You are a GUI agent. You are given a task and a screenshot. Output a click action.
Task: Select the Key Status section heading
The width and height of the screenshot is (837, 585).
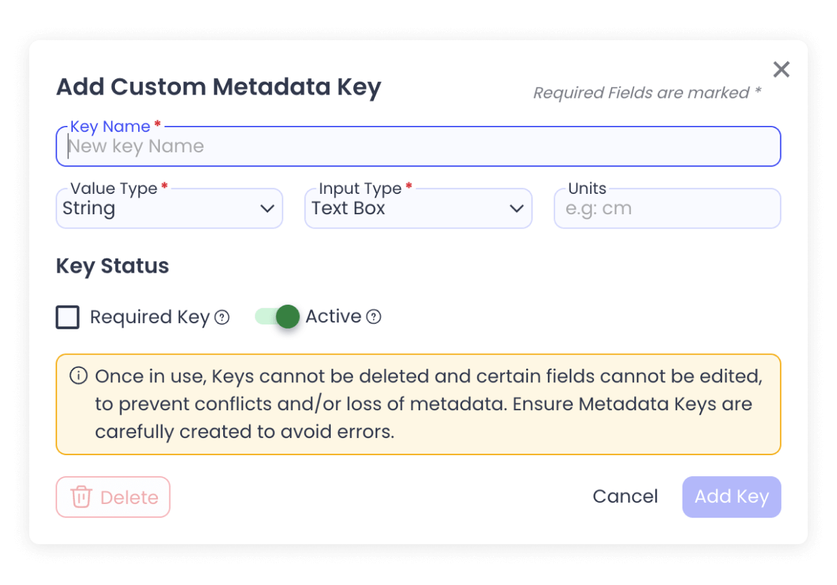(x=112, y=266)
